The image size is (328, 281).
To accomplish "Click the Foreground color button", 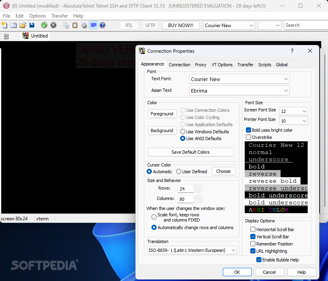I will [x=162, y=114].
